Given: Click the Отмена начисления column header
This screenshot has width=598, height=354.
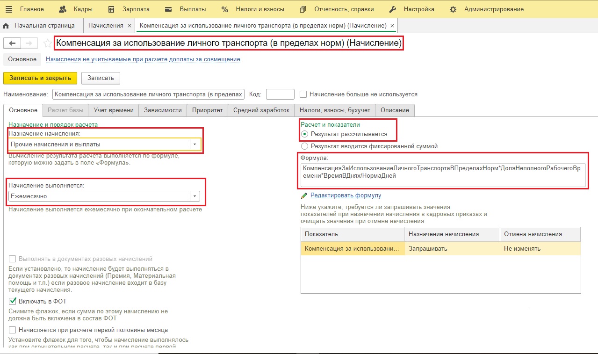Looking at the screenshot, I should pos(540,234).
